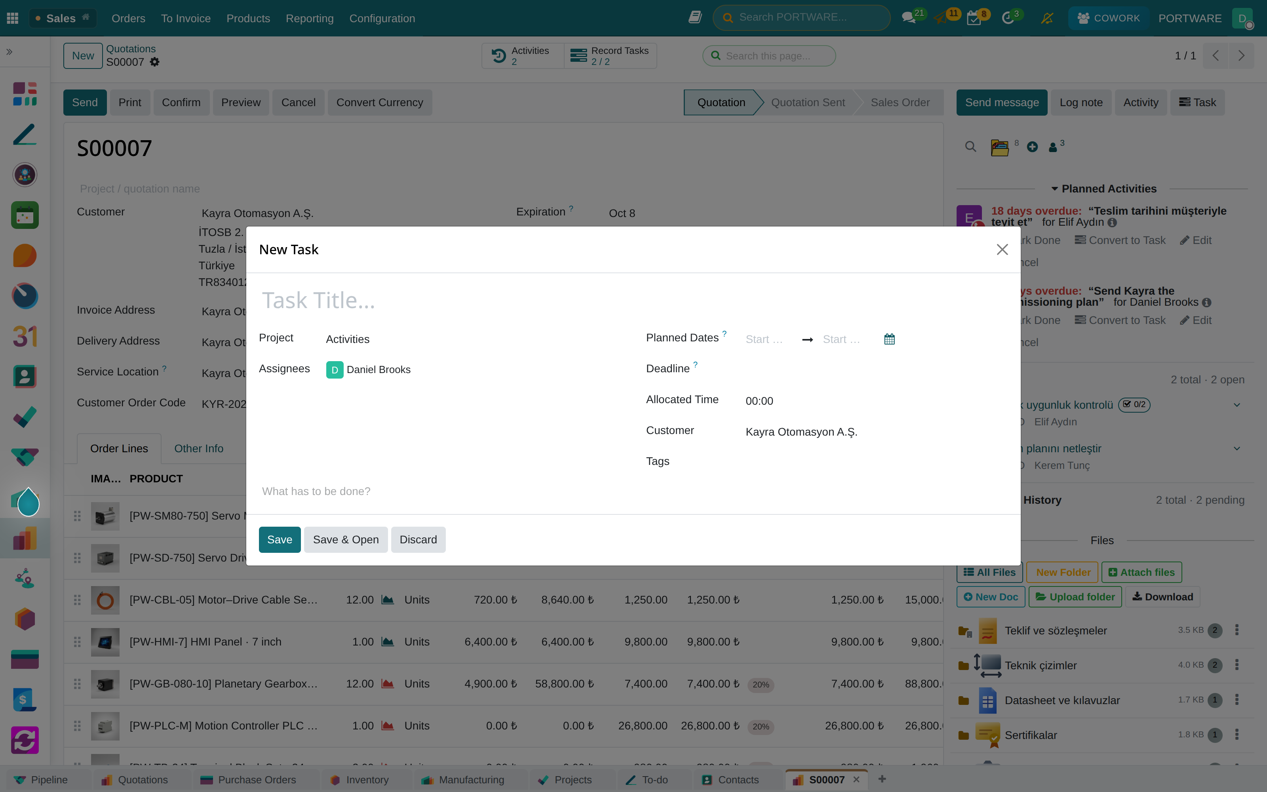Open menu for Datasheet ve kılavuzlar folder
This screenshot has width=1267, height=792.
pyautogui.click(x=1237, y=699)
